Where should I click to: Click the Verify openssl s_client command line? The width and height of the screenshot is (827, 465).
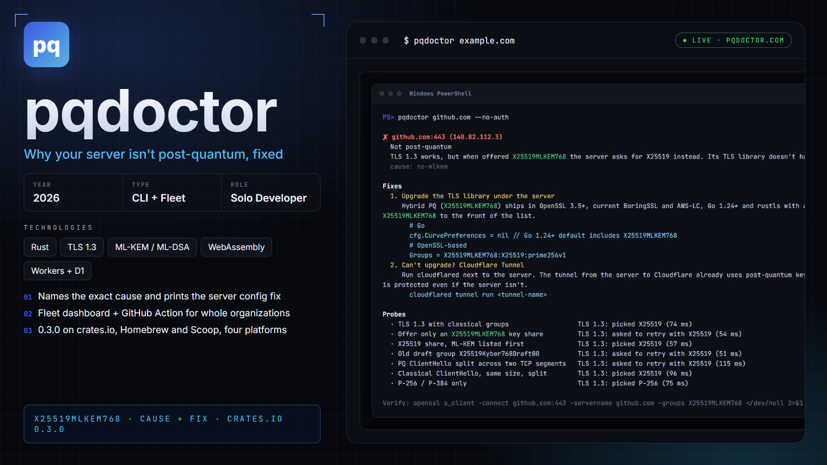click(x=593, y=403)
